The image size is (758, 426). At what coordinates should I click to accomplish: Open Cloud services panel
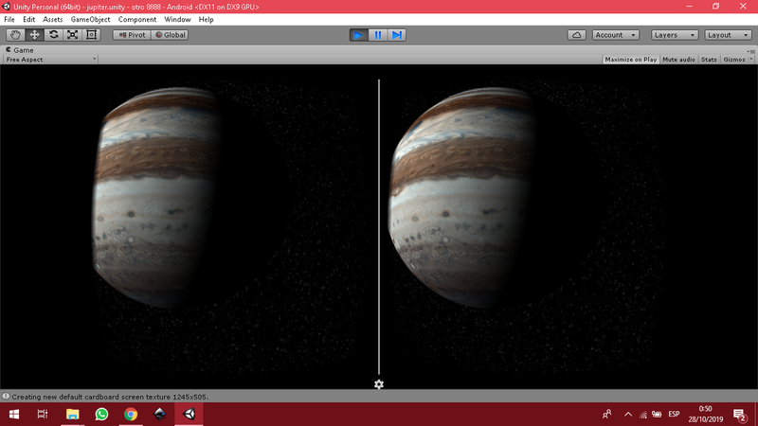[x=576, y=35]
